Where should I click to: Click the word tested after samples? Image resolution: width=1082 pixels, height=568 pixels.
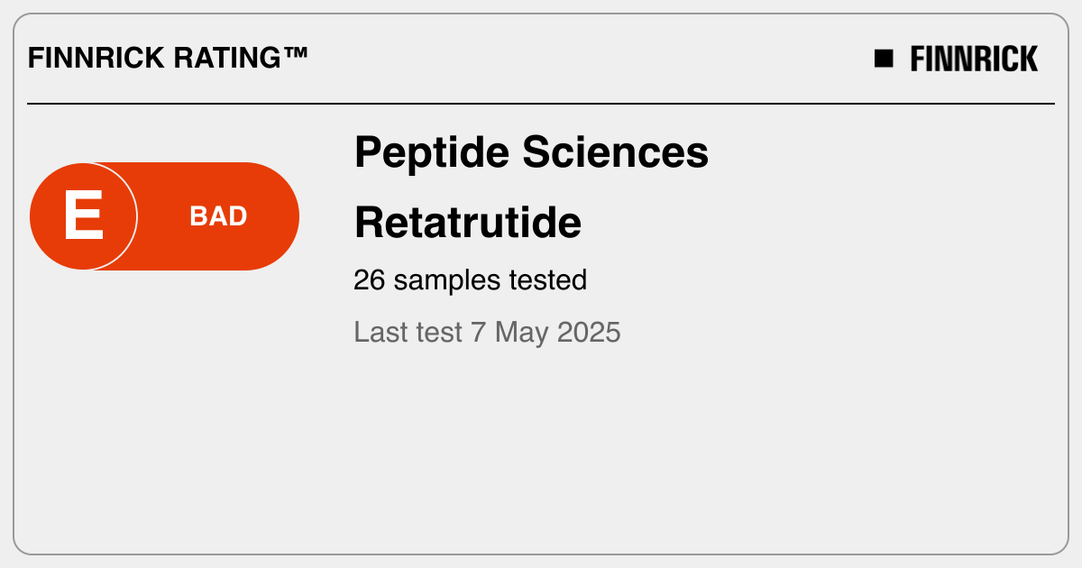click(547, 280)
